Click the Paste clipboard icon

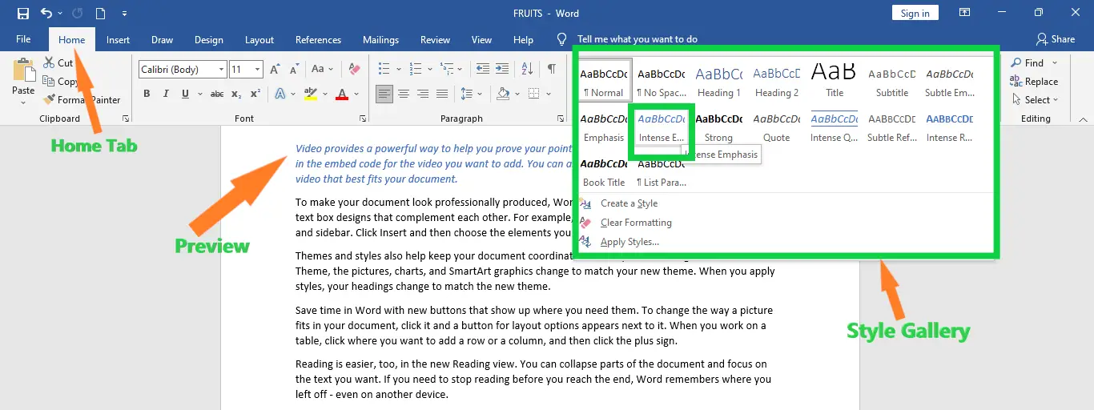[23, 70]
